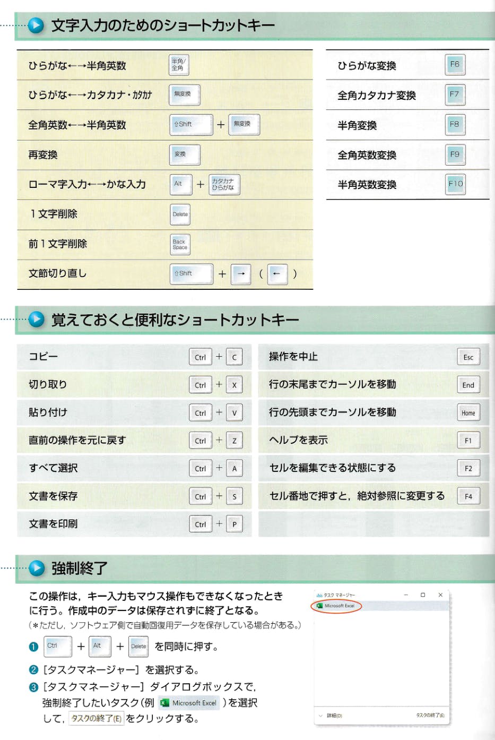Click the F6 key for ひらがな変換

click(x=455, y=65)
